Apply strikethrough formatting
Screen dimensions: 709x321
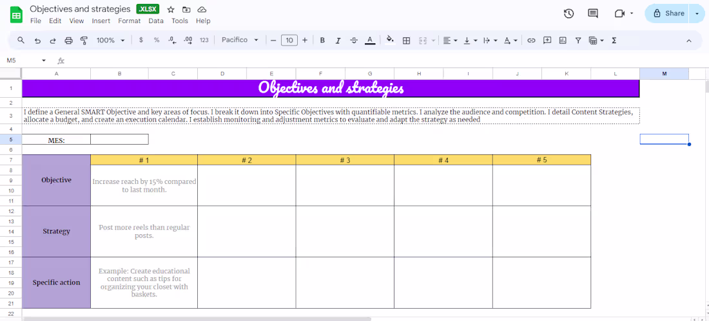pos(354,40)
